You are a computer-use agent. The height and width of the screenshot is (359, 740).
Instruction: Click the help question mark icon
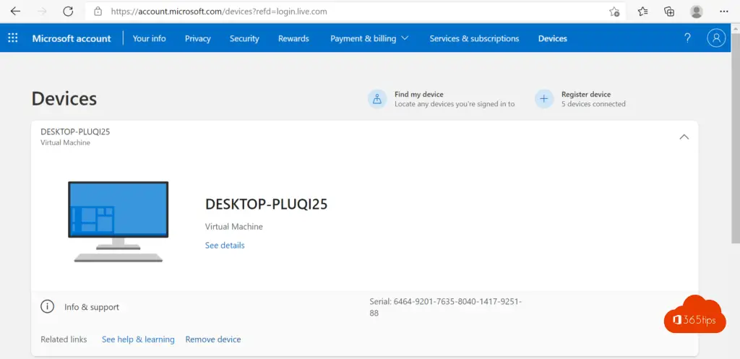pyautogui.click(x=687, y=38)
